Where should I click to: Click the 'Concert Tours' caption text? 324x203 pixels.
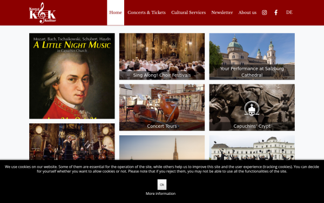click(162, 126)
